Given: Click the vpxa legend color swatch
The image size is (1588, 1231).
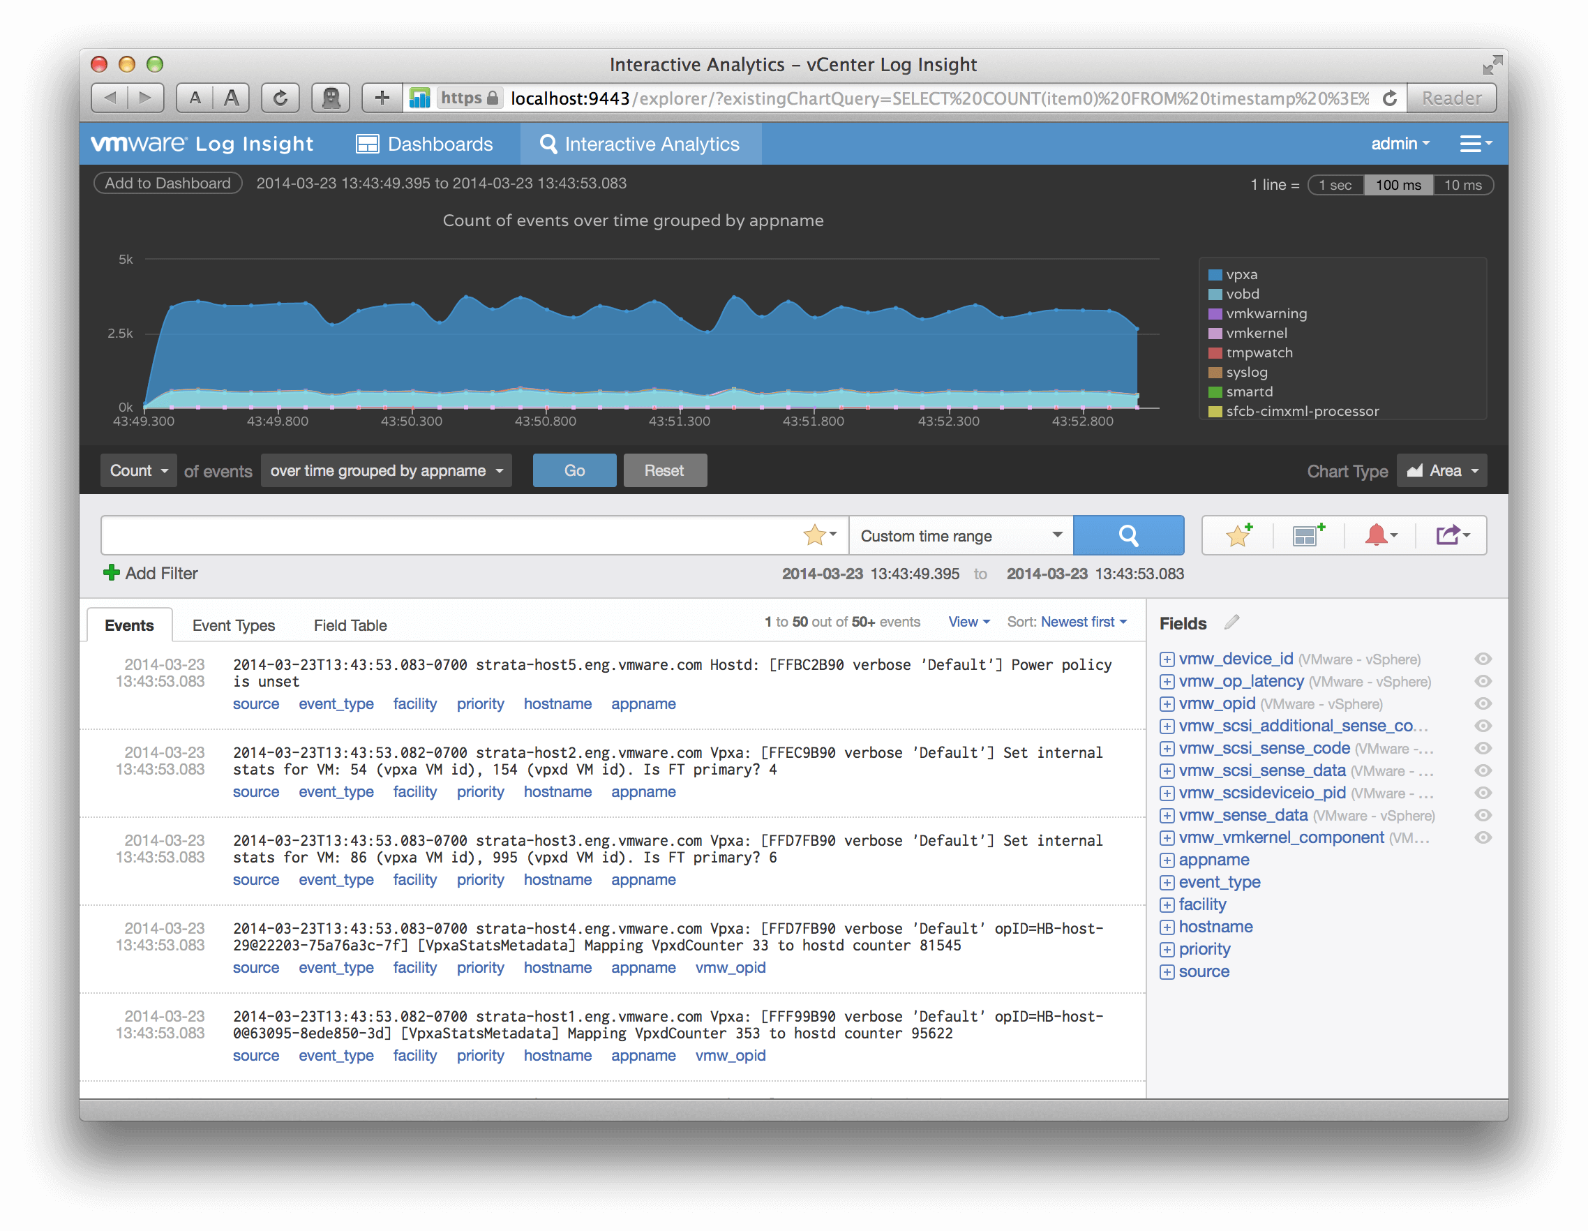Looking at the screenshot, I should click(x=1214, y=275).
